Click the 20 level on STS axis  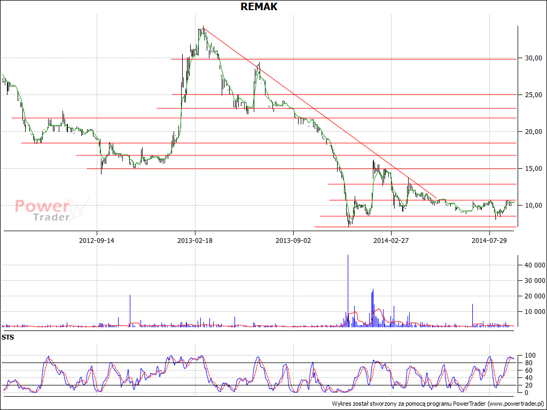click(x=528, y=385)
